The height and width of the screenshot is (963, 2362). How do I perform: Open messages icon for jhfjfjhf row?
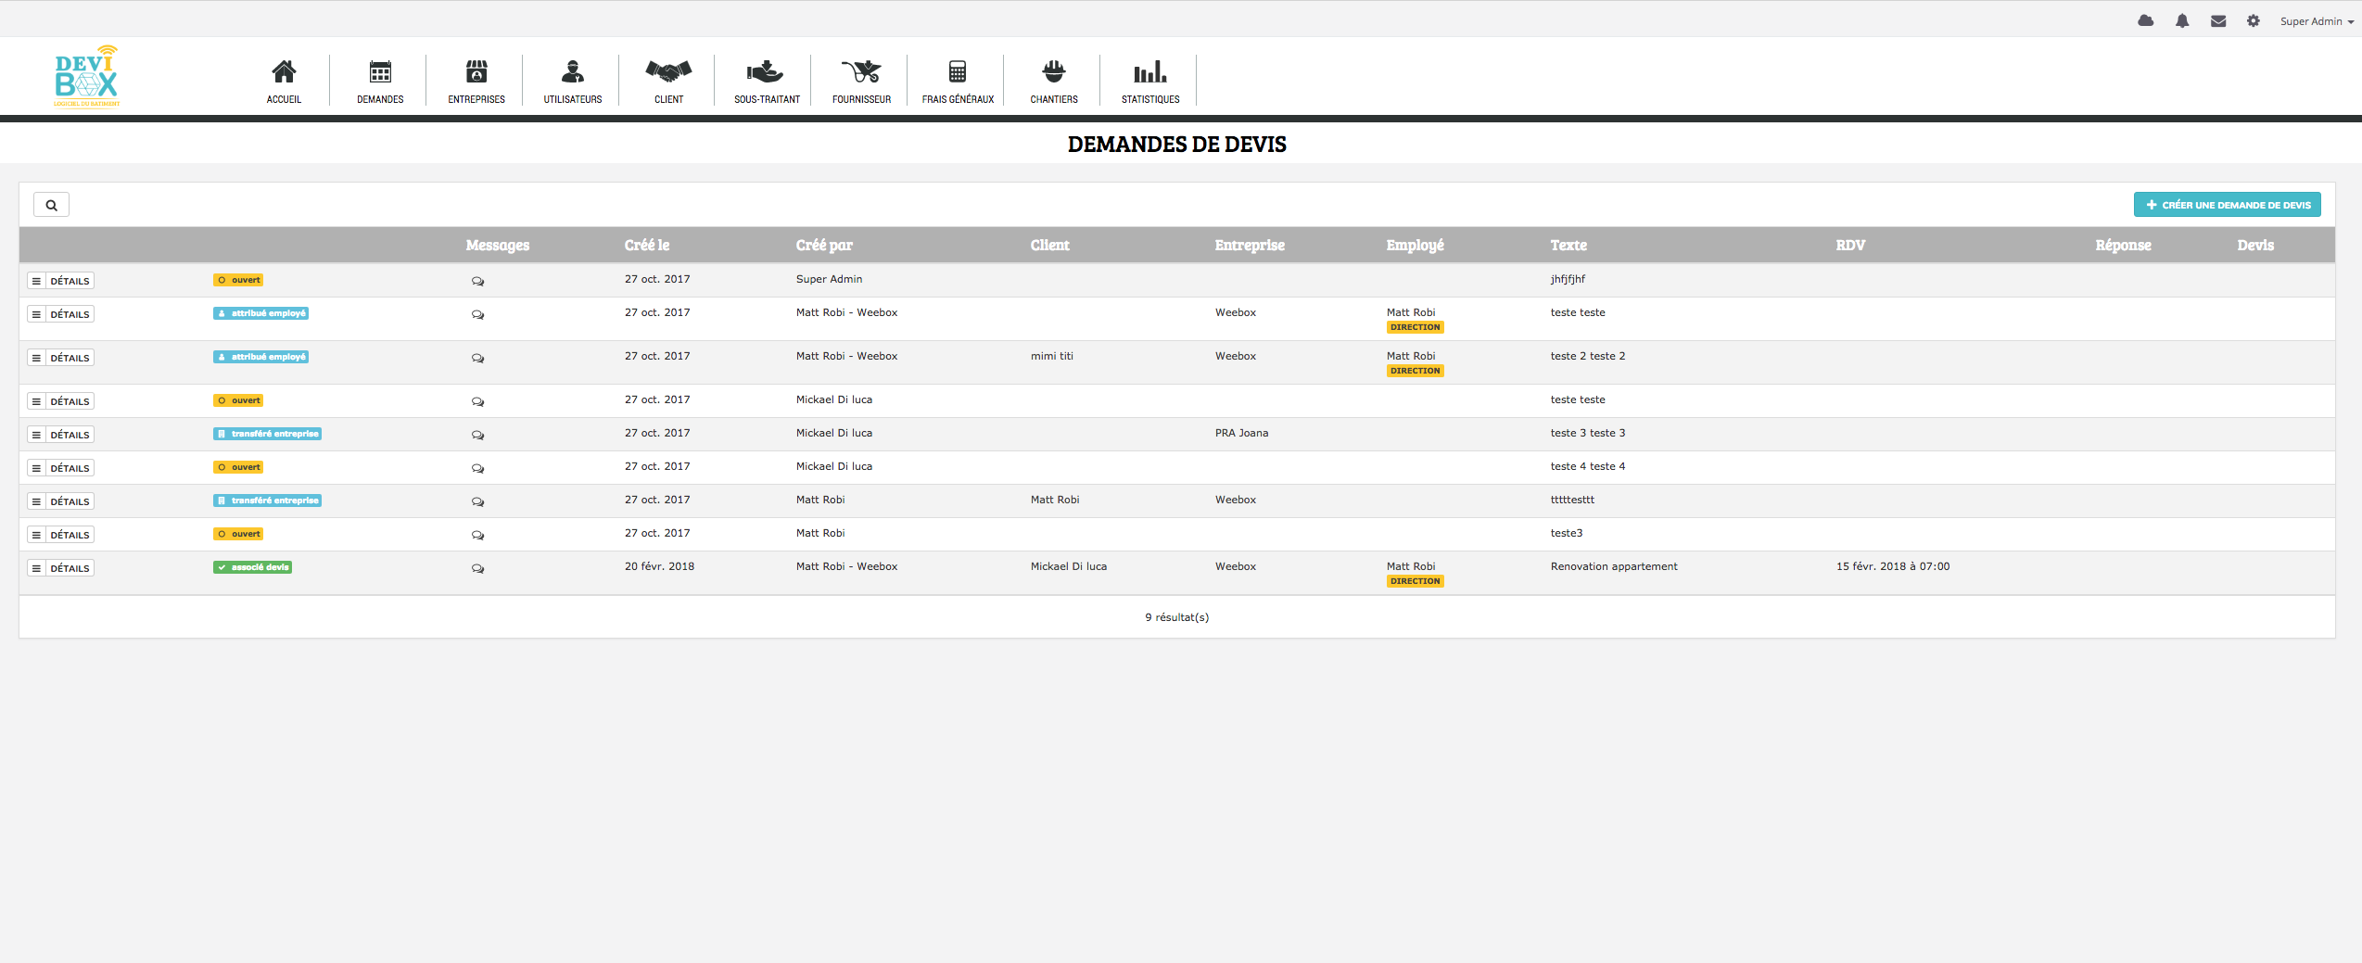point(477,281)
